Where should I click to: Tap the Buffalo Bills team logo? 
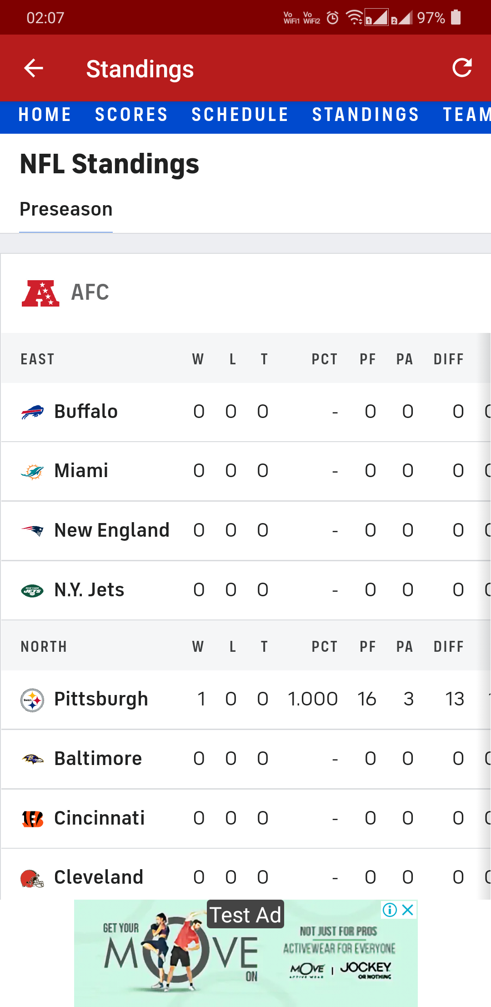32,412
